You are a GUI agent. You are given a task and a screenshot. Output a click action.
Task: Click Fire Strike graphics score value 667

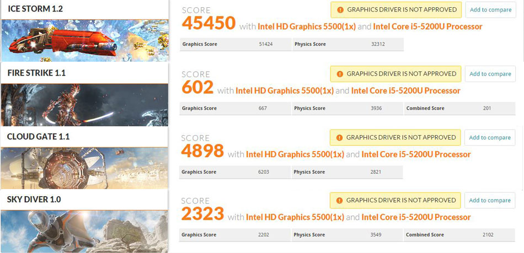click(x=263, y=108)
